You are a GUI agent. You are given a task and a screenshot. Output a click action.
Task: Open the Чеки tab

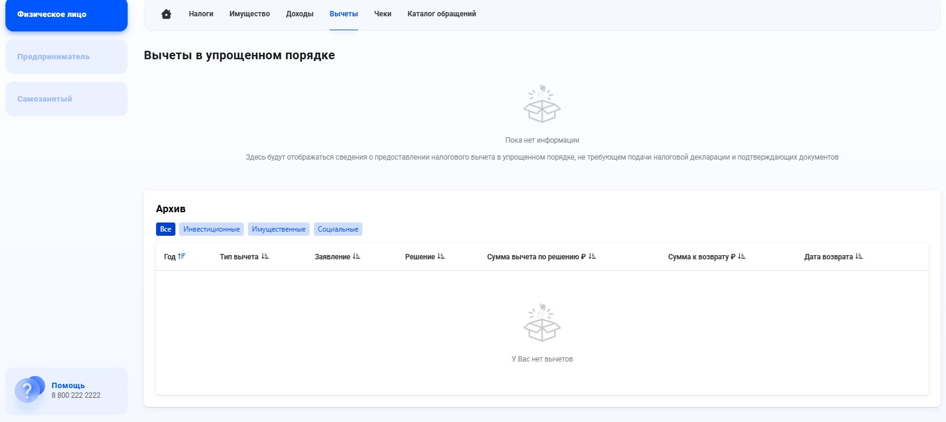click(x=382, y=13)
